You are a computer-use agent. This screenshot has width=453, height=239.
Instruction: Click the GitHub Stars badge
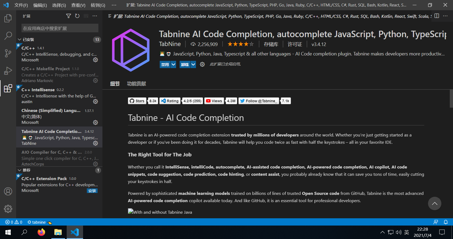click(x=137, y=101)
